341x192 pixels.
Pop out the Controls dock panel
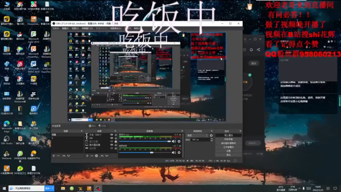[x=240, y=131]
